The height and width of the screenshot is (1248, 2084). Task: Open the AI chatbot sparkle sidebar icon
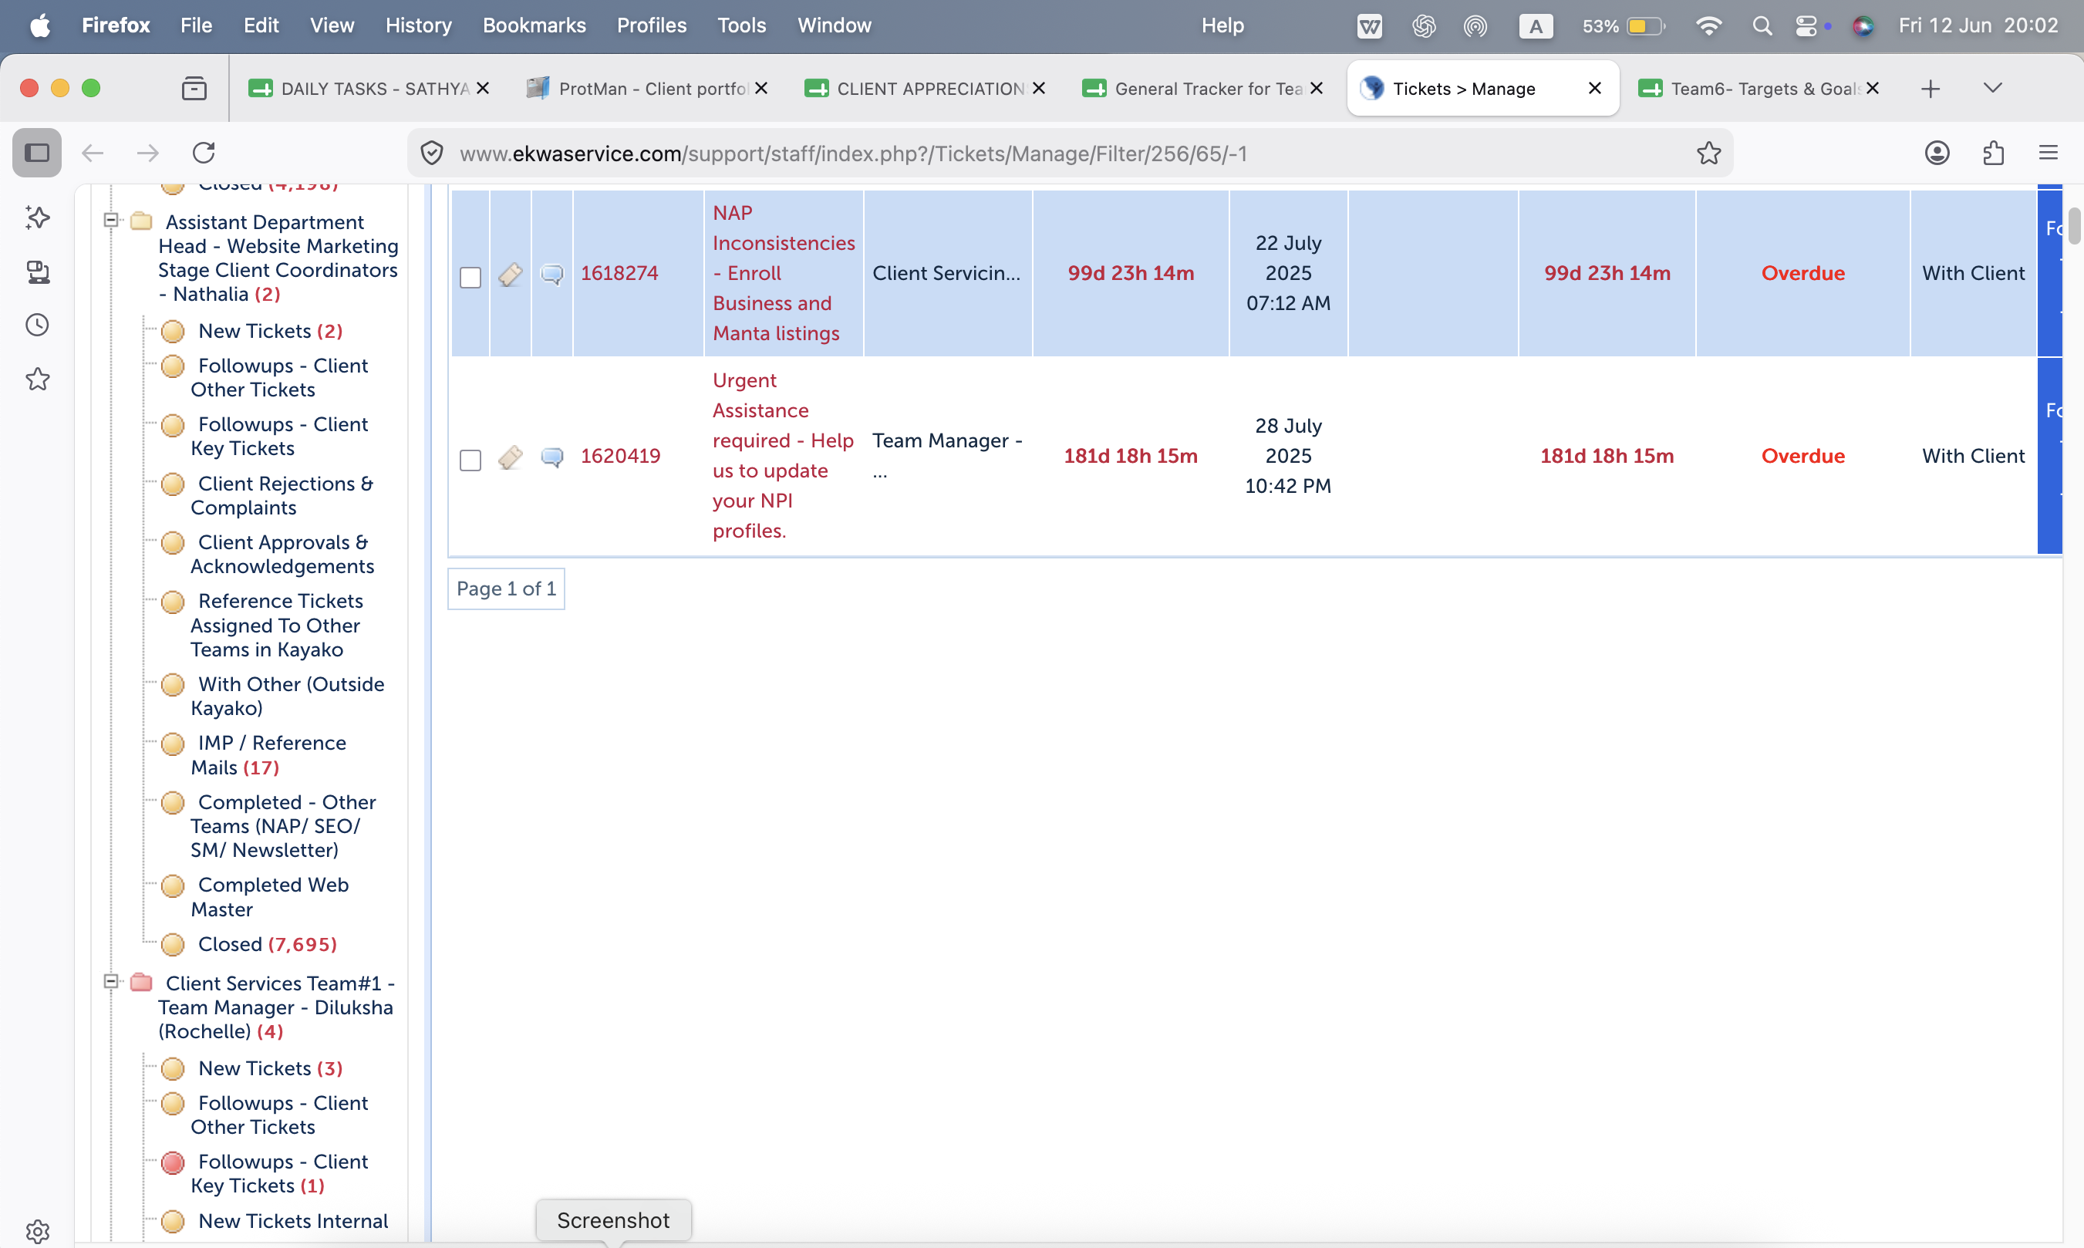[x=37, y=218]
